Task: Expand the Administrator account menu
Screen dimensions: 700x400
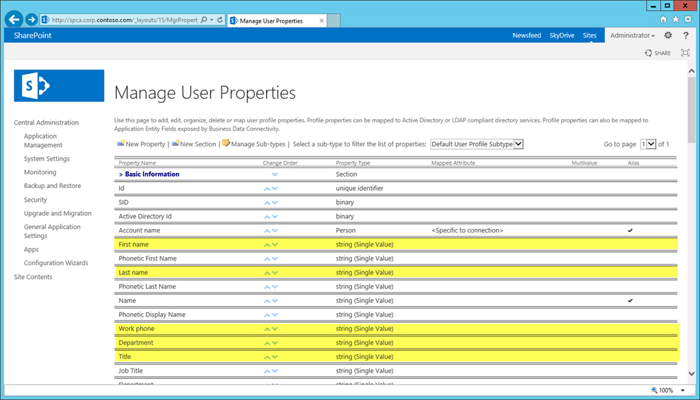Action: click(632, 36)
